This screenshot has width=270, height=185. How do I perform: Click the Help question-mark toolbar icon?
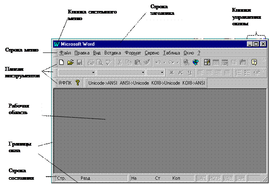click(254, 62)
